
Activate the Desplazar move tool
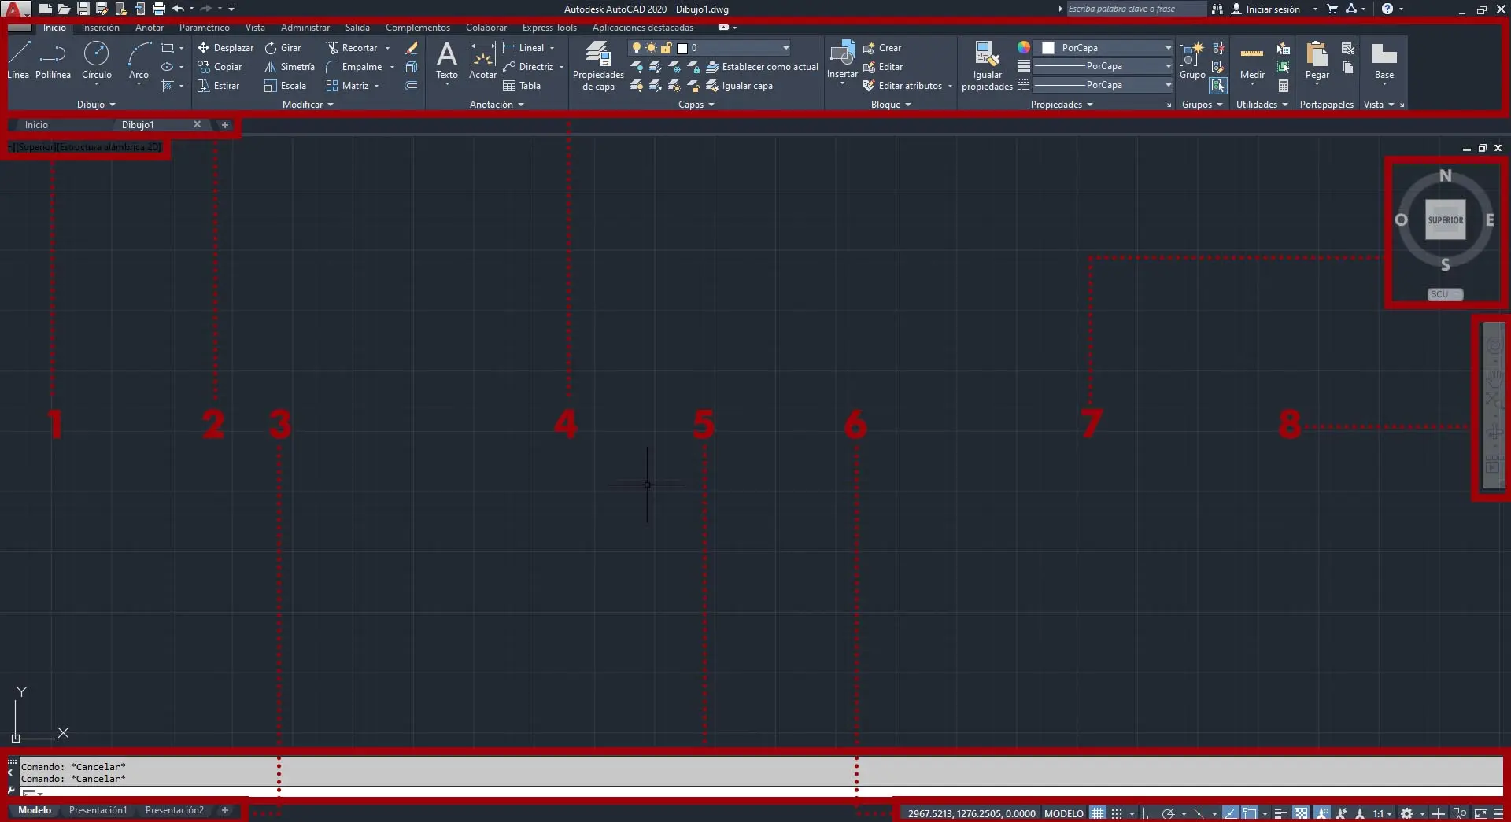226,47
